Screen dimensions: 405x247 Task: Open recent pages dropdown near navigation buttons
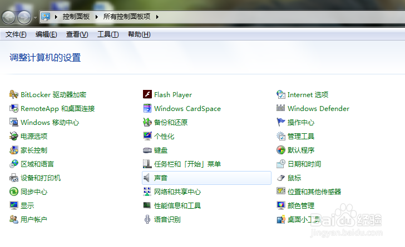[36, 18]
